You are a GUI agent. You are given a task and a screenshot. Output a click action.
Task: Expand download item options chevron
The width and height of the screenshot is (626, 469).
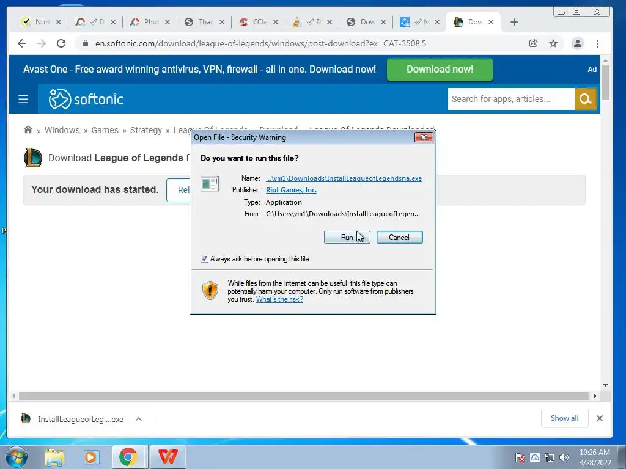(139, 419)
